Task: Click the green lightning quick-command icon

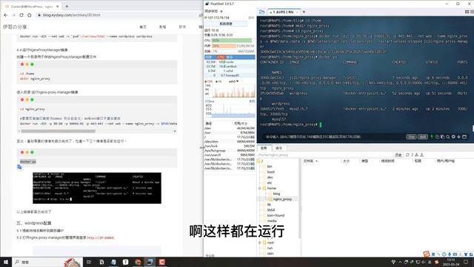Action: pyautogui.click(x=432, y=136)
